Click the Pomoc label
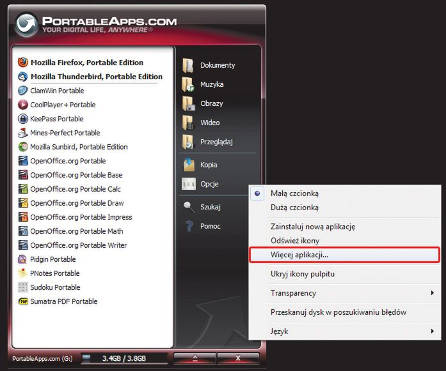This screenshot has width=446, height=371. (x=210, y=226)
